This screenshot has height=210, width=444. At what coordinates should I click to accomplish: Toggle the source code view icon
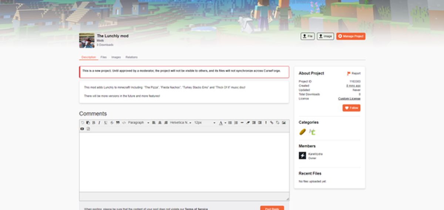coord(124,123)
